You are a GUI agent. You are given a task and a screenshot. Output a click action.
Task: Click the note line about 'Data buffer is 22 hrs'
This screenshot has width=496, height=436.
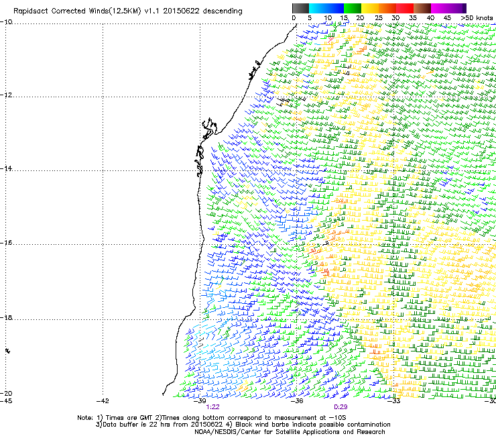(243, 425)
